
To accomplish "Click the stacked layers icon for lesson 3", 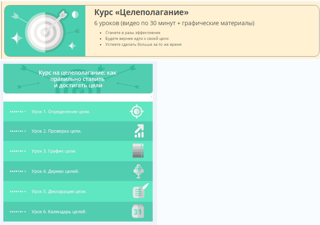I will 138,151.
